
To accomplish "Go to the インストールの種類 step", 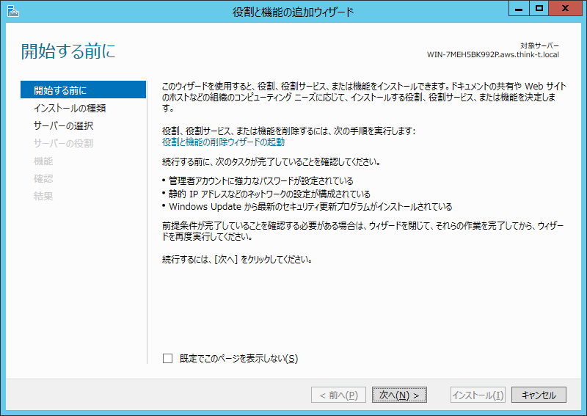I will point(70,108).
